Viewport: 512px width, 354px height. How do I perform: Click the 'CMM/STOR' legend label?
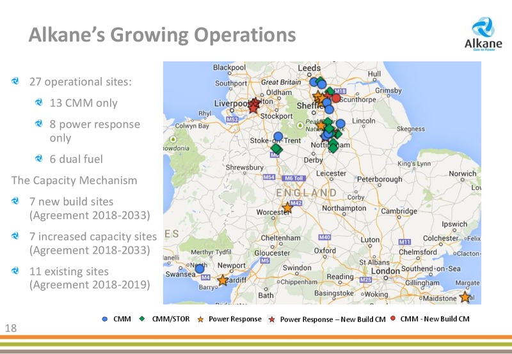point(171,319)
